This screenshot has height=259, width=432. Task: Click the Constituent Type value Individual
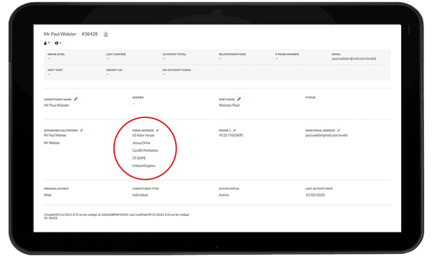(140, 195)
